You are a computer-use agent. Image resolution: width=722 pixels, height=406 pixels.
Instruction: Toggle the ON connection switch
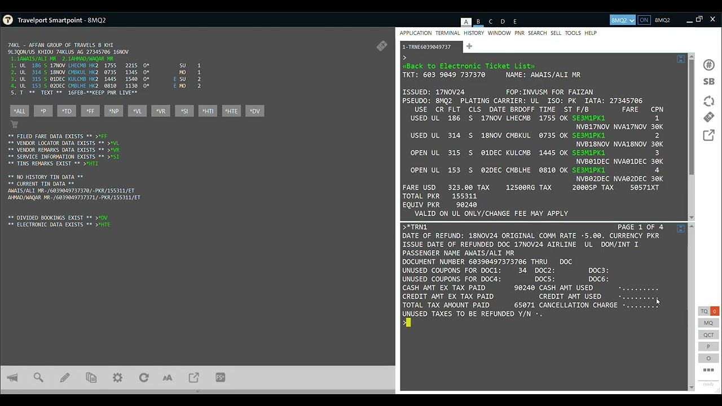pyautogui.click(x=644, y=20)
